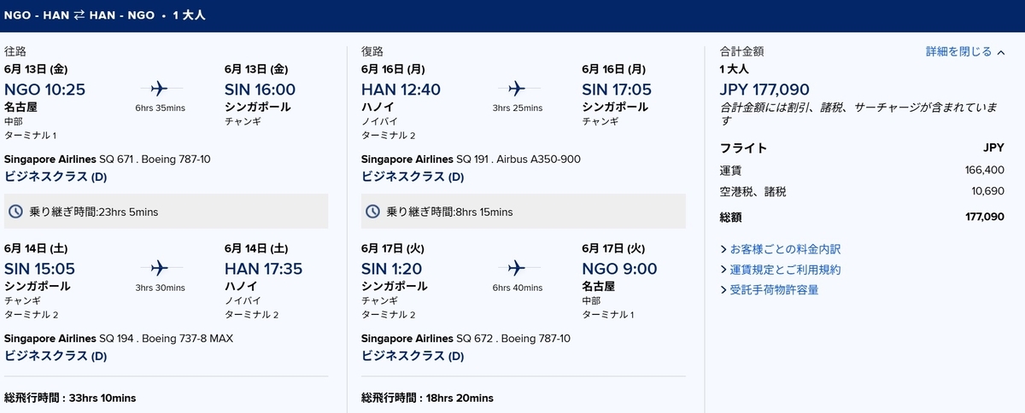Viewport: 1025px width, 413px height.
Task: Click the 復路 return section heading
Action: tap(372, 51)
